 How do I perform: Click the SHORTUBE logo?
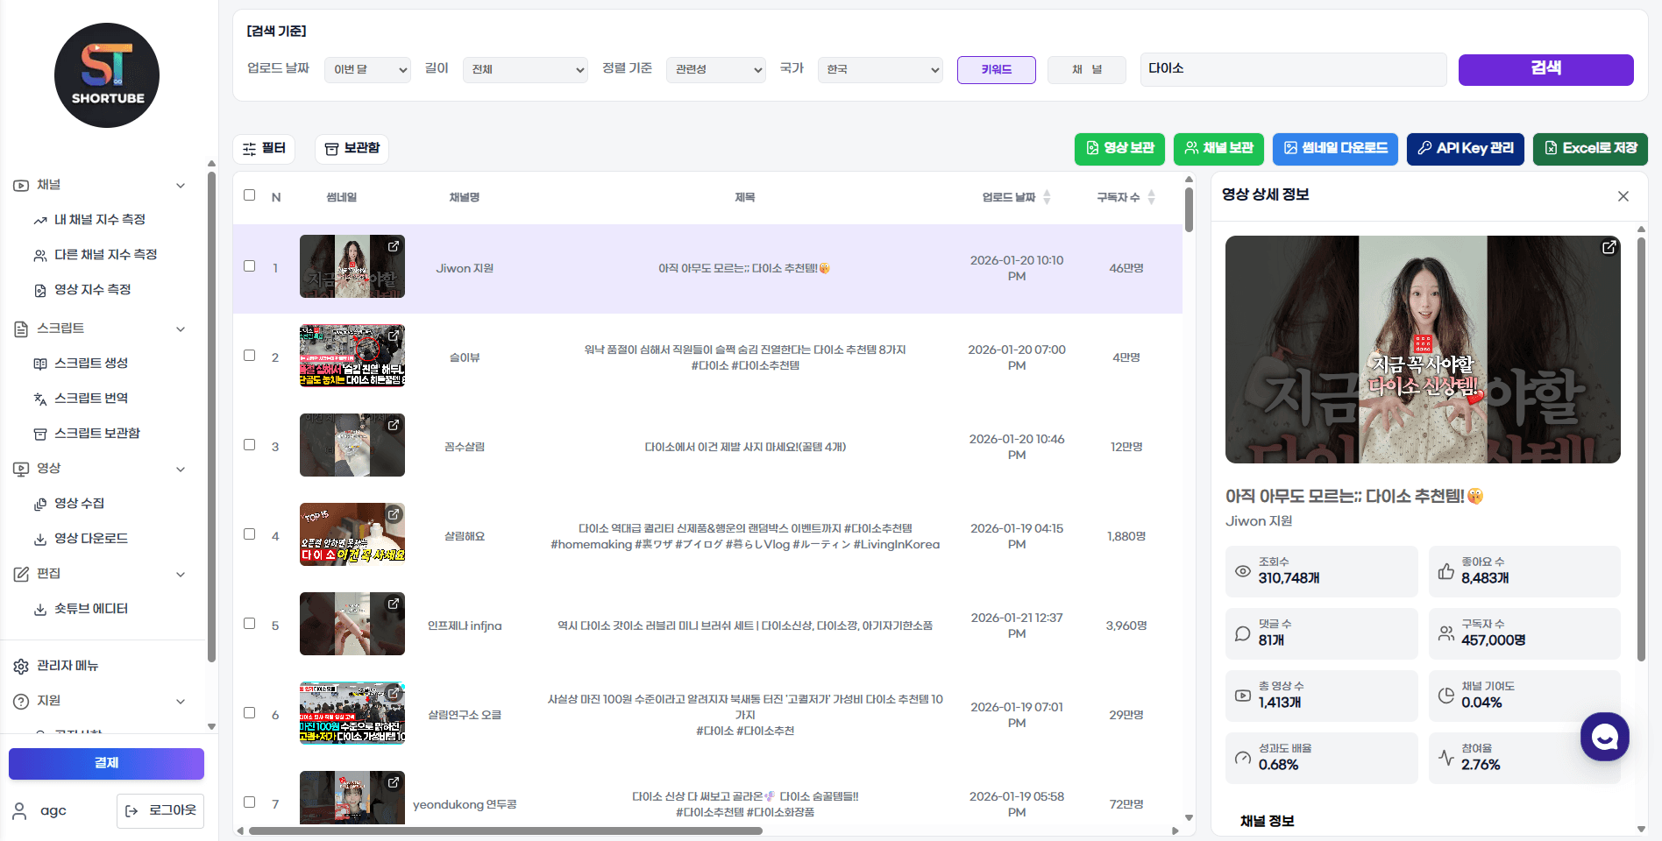pyautogui.click(x=107, y=75)
